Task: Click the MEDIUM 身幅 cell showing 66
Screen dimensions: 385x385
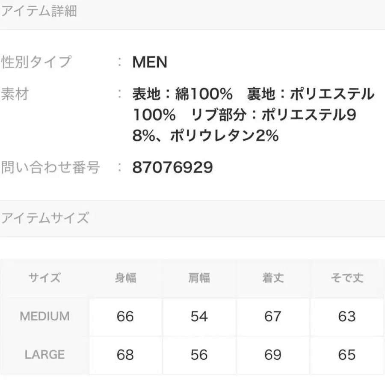Action: pos(125,317)
